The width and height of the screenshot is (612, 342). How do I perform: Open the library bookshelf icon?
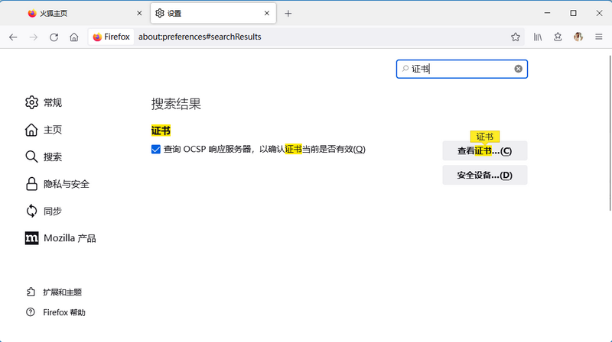[538, 37]
